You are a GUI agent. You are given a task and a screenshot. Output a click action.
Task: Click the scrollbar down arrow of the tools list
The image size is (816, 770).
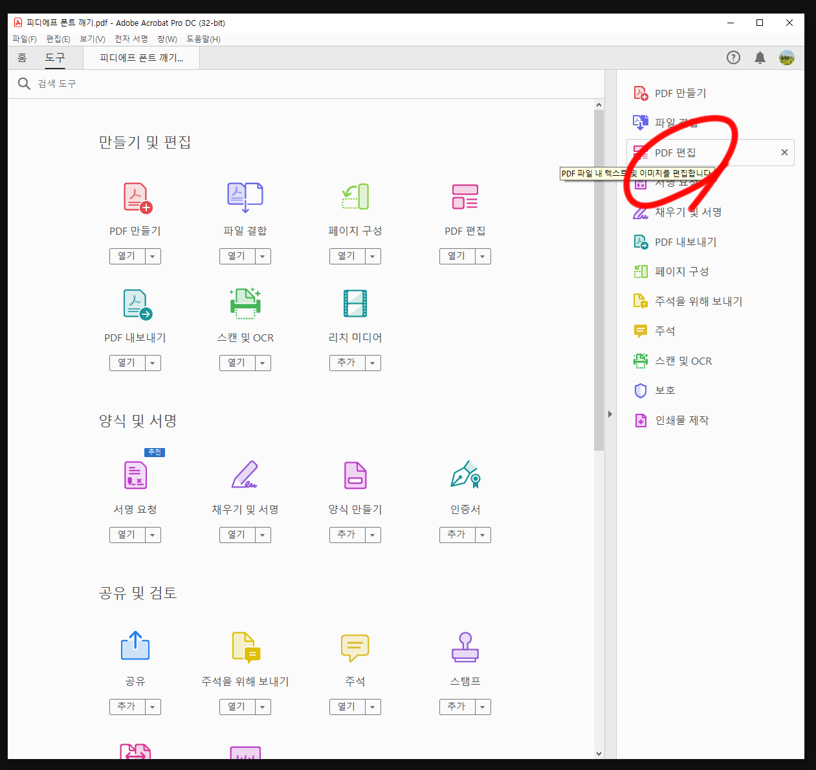(599, 753)
